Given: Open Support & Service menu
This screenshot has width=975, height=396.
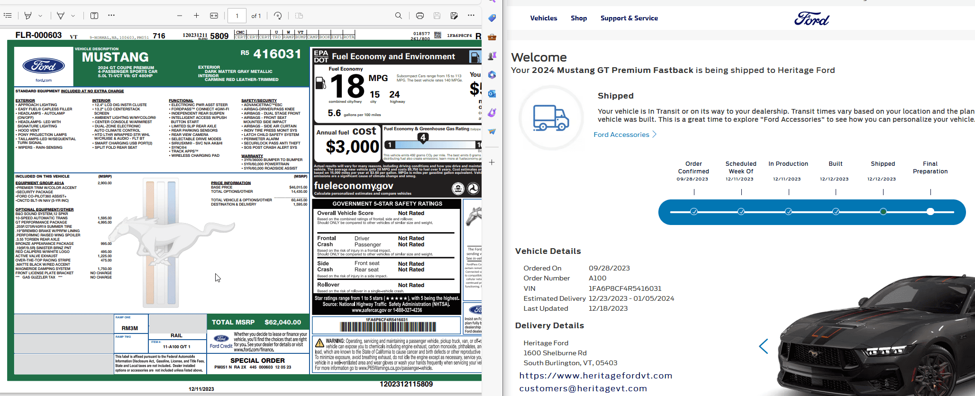Looking at the screenshot, I should pyautogui.click(x=629, y=18).
